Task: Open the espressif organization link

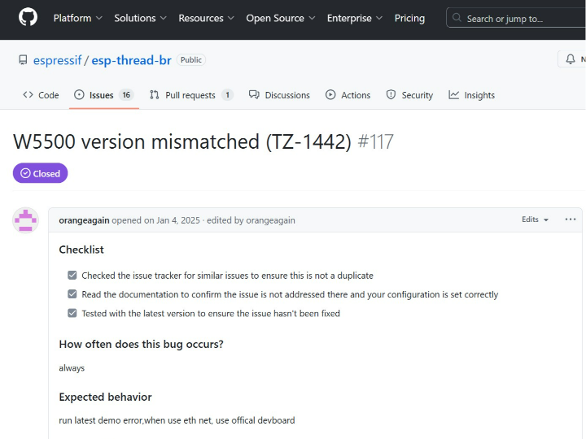Action: pos(57,60)
